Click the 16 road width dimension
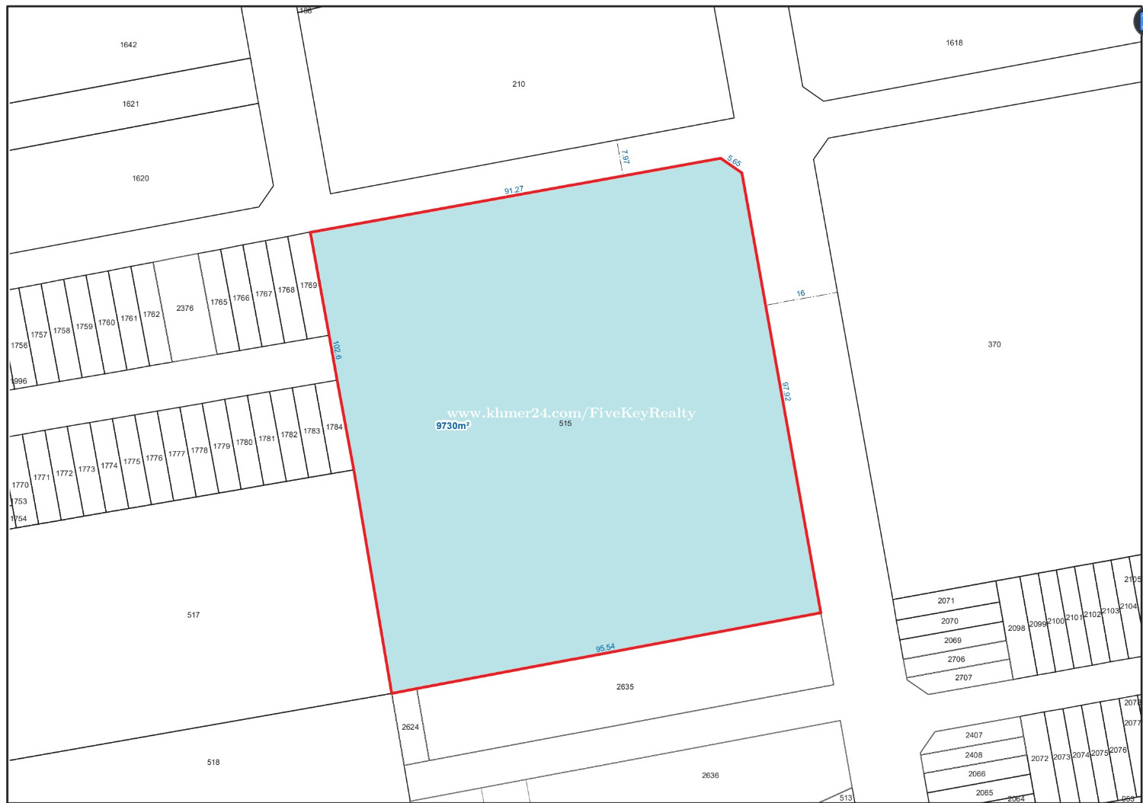The image size is (1143, 803). (x=800, y=293)
